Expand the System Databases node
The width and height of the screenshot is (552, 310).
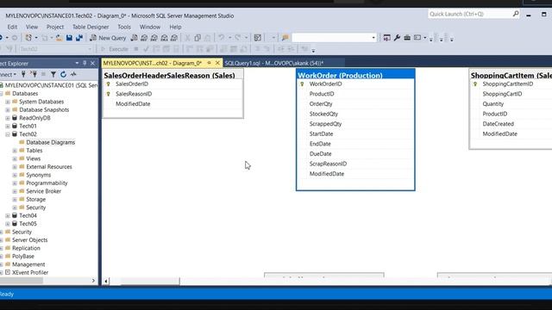(x=8, y=102)
